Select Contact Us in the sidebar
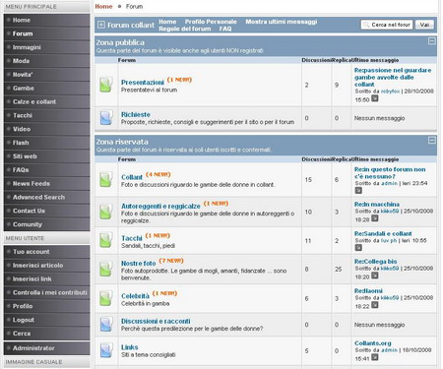Screen dimensions: 443x369 (x=46, y=211)
